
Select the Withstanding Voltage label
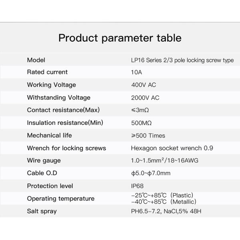pos(58,98)
